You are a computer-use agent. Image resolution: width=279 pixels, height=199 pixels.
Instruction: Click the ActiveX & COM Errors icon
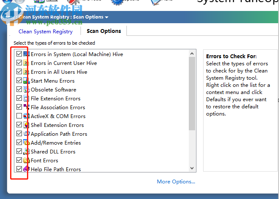click(26, 116)
